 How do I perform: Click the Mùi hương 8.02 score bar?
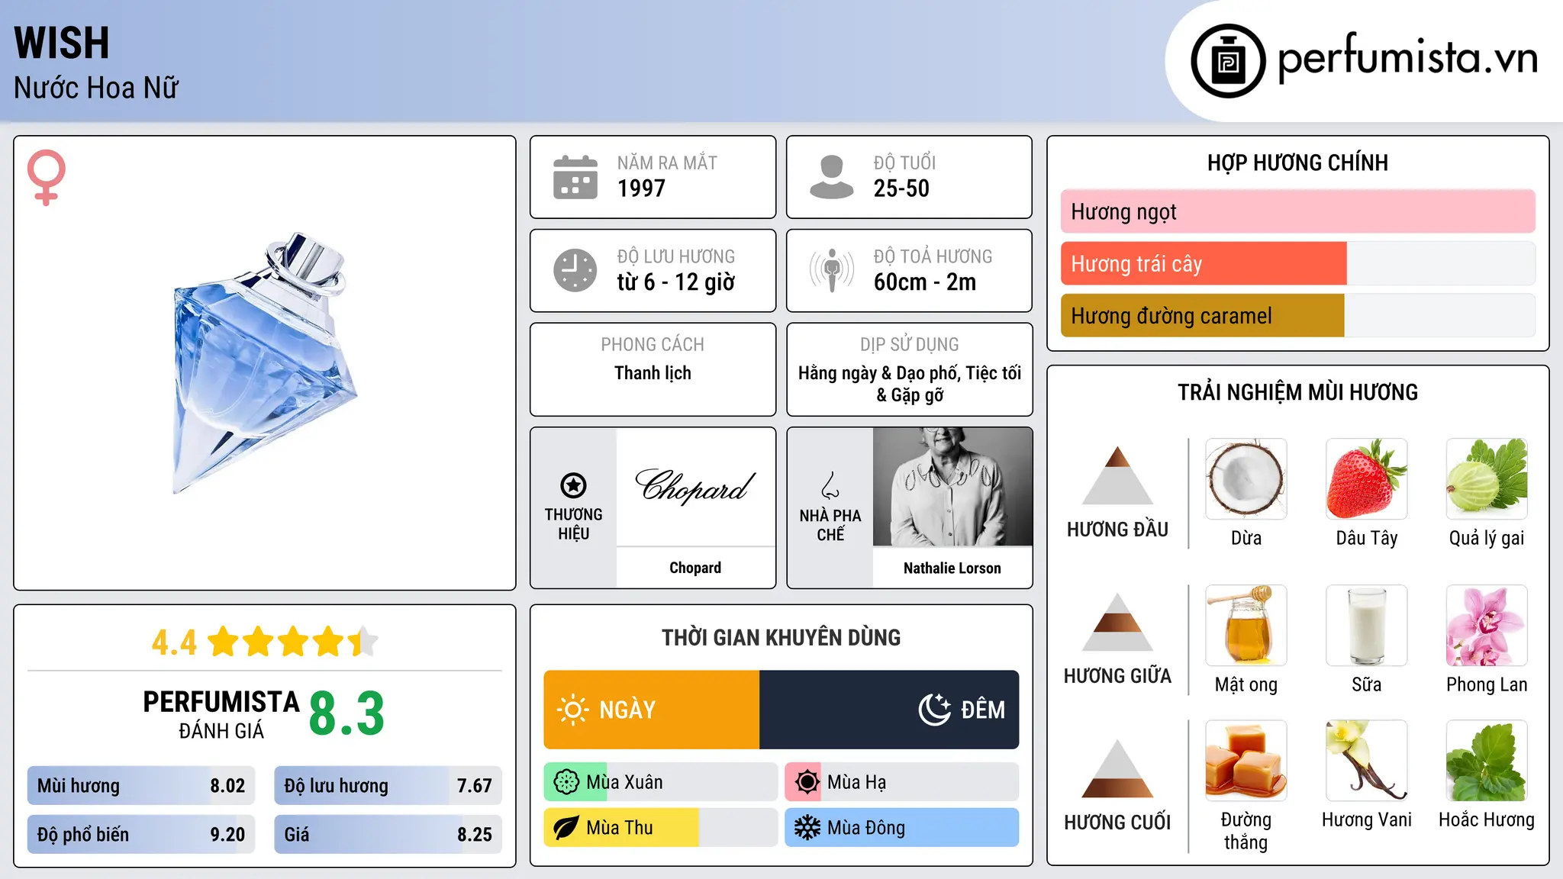coord(141,785)
